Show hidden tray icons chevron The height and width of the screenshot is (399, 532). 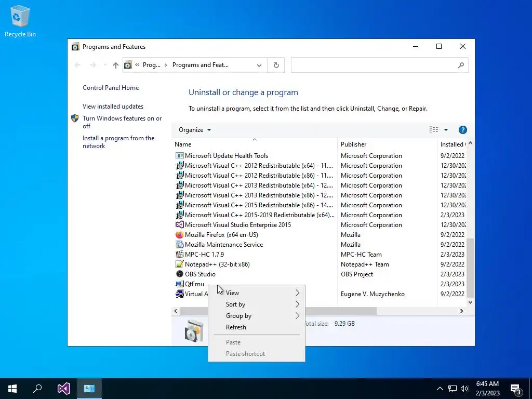click(440, 389)
